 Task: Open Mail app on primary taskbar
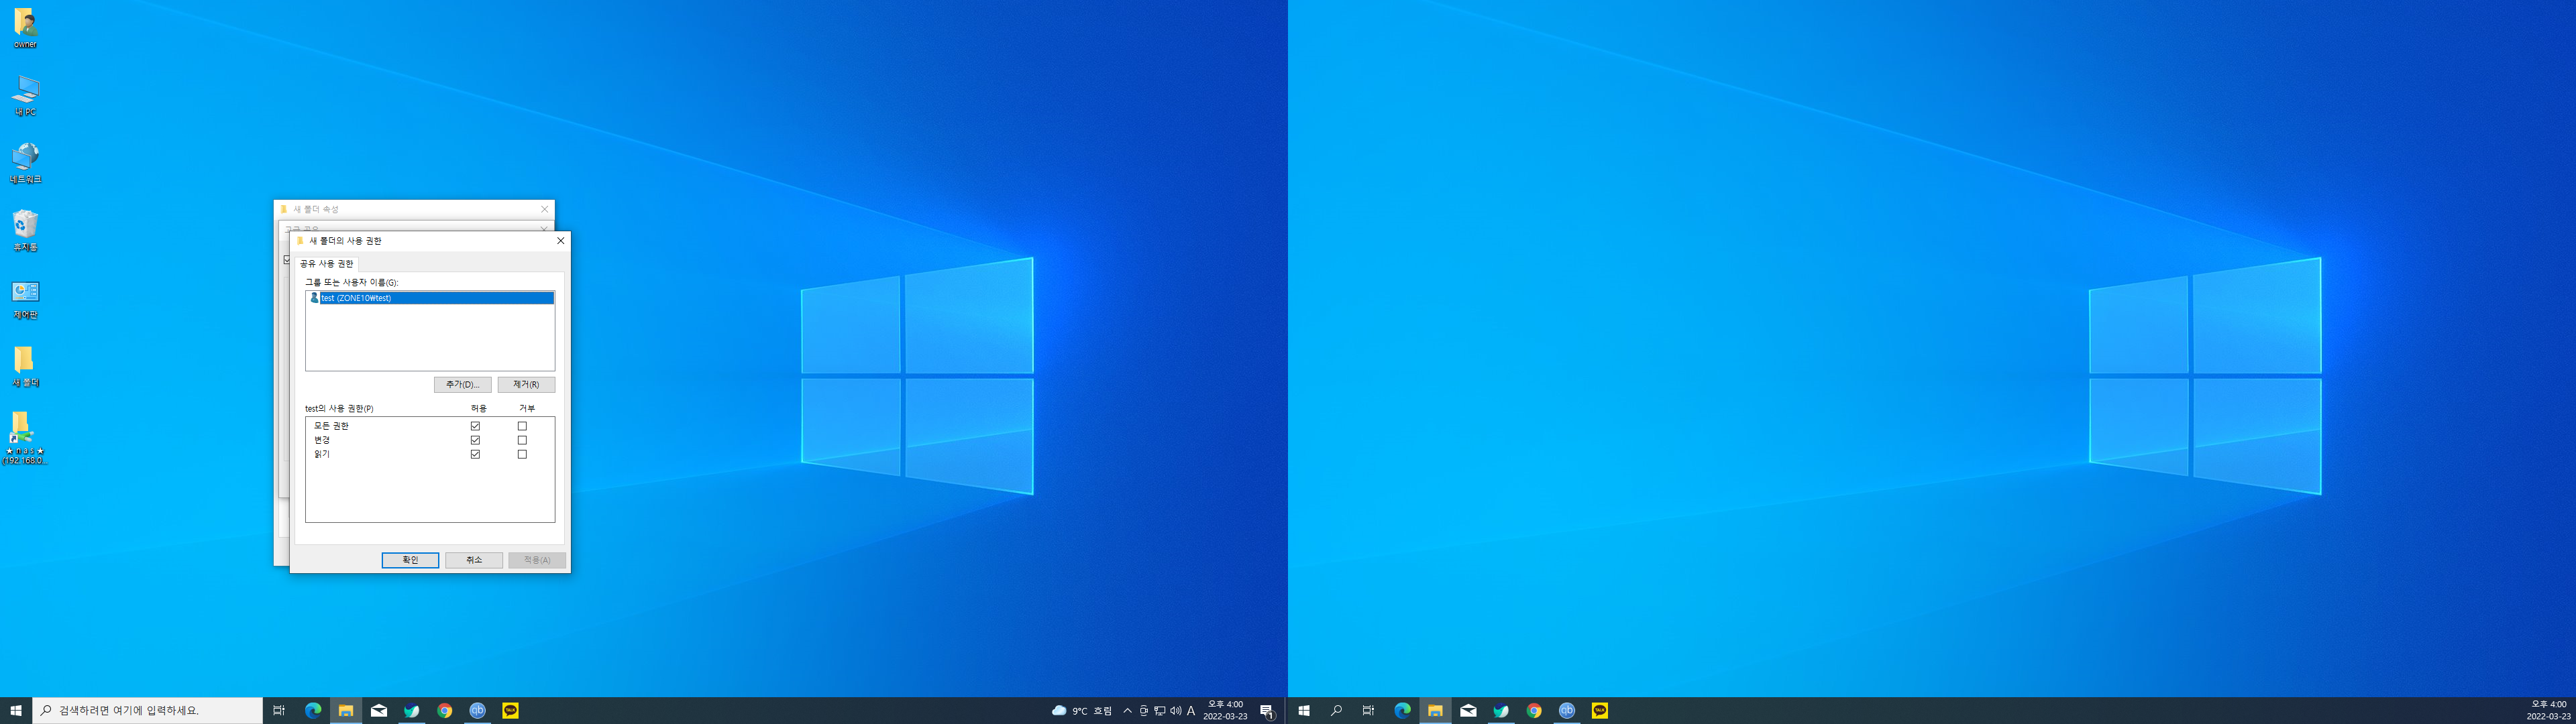tap(379, 711)
